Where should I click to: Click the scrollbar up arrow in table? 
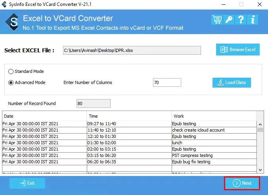(x=260, y=124)
